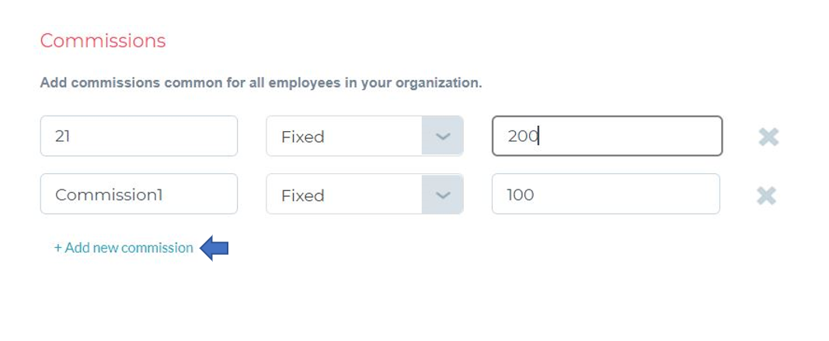Expand the chevron on the first Fixed dropdown
The height and width of the screenshot is (341, 829).
(x=443, y=137)
